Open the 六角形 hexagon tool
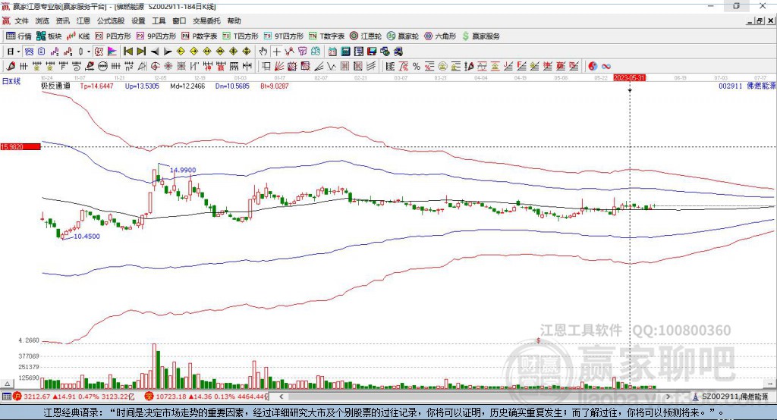Viewport: 777px width, 420px height. (x=440, y=36)
